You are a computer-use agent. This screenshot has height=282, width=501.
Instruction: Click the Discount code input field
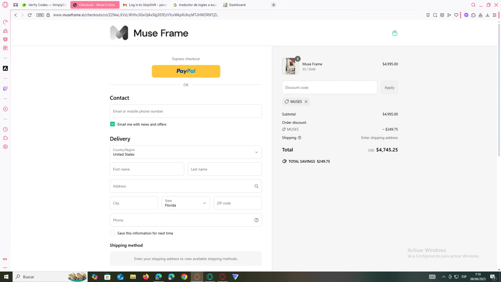[x=329, y=88]
